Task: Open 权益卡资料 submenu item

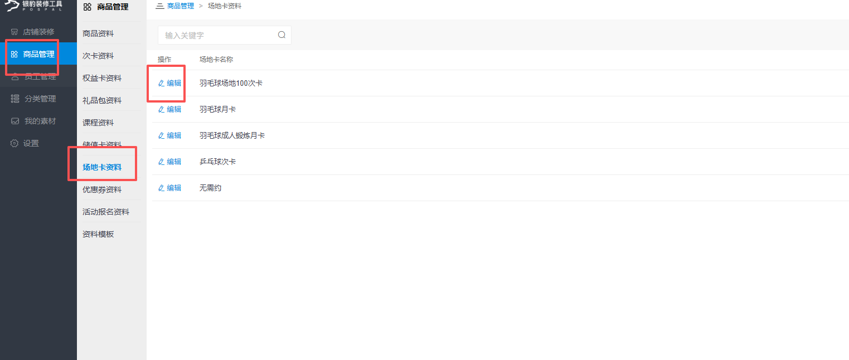Action: click(x=102, y=78)
